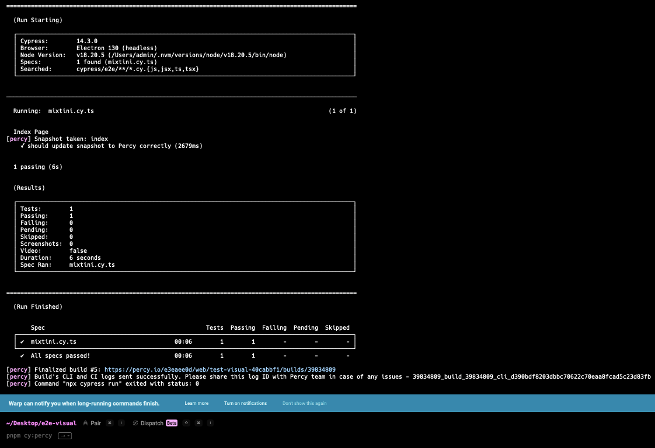The width and height of the screenshot is (655, 448).
Task: Select the Dispatch label in prompt
Action: point(152,423)
